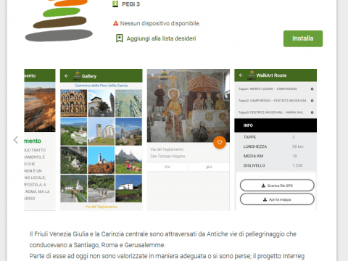
Task: Click the river stream gallery photo
Action: click(101, 188)
